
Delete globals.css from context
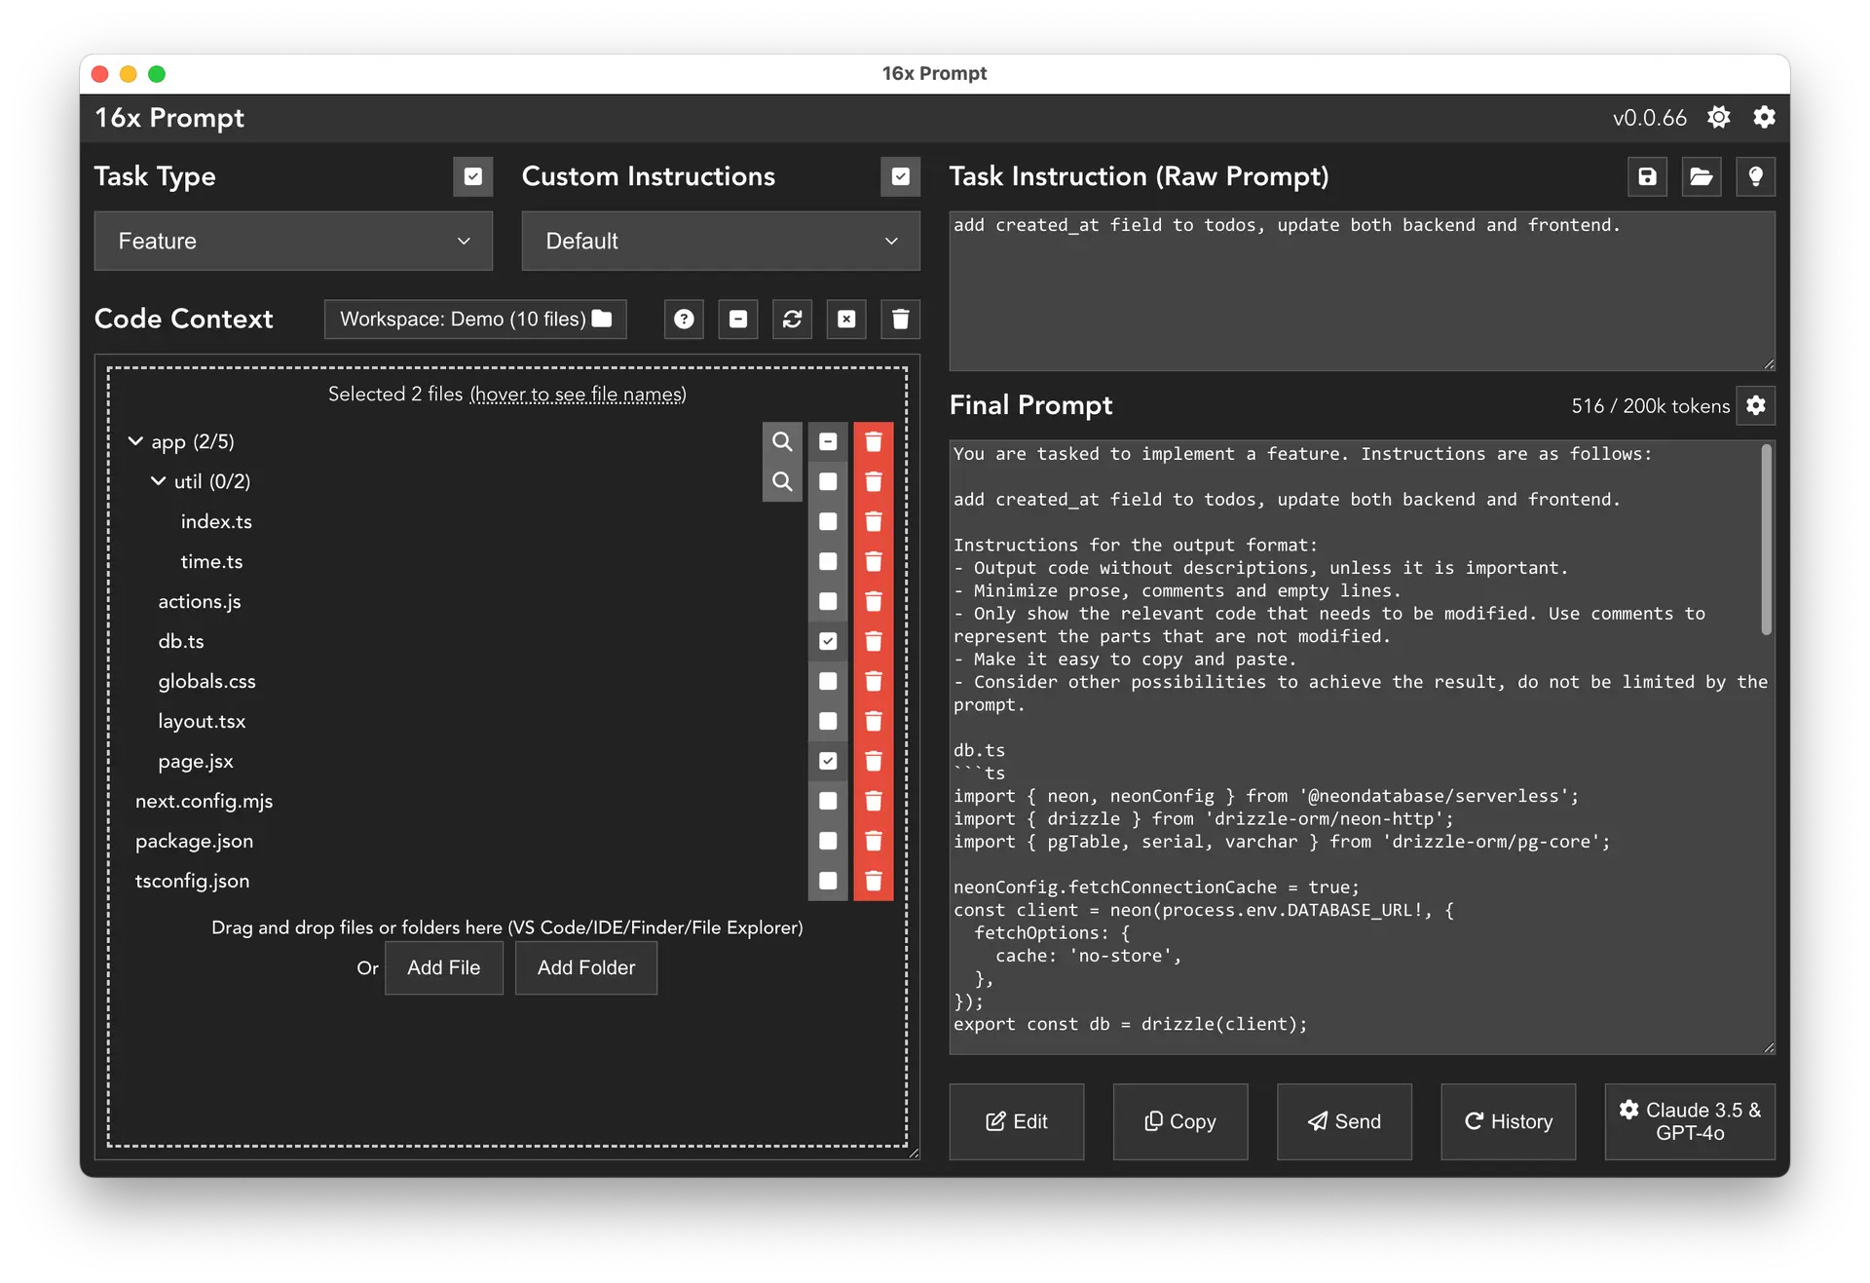874,681
